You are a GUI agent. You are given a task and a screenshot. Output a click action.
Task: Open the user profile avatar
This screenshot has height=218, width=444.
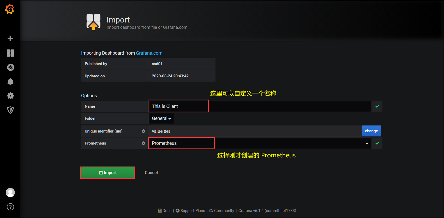coord(10,193)
